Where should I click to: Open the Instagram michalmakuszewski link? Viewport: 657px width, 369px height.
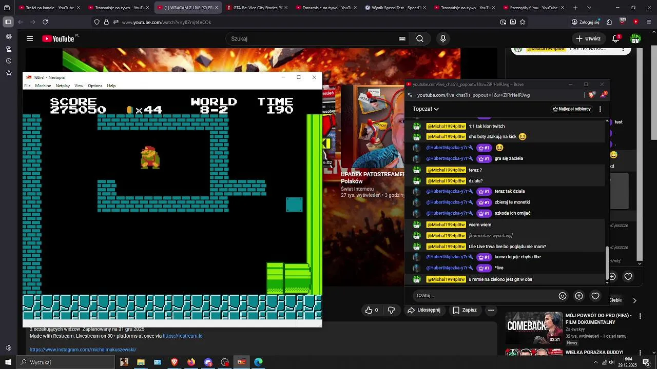point(83,350)
